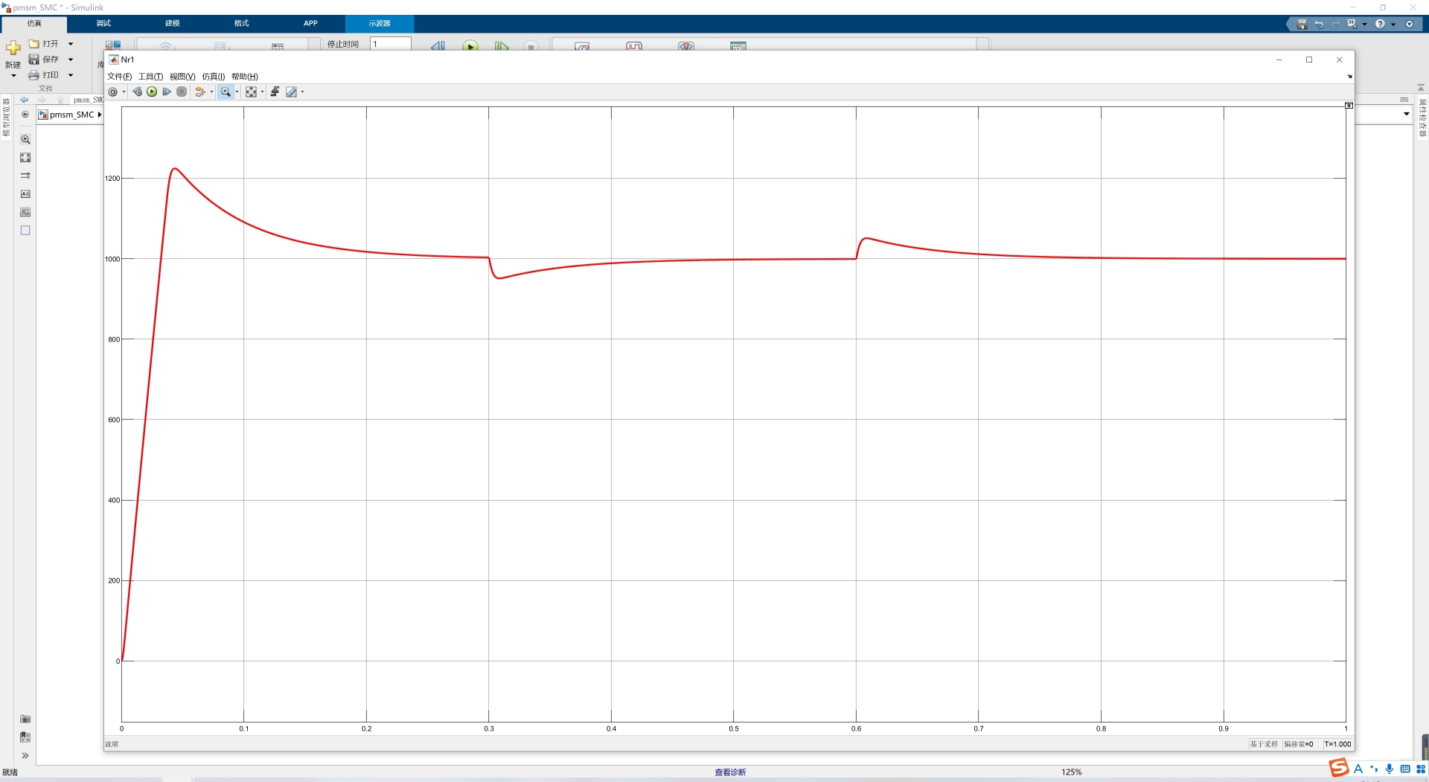Screen dimensions: 1429x782
Task: Click the pmsm_SMC breadcrumb
Action: [71, 115]
